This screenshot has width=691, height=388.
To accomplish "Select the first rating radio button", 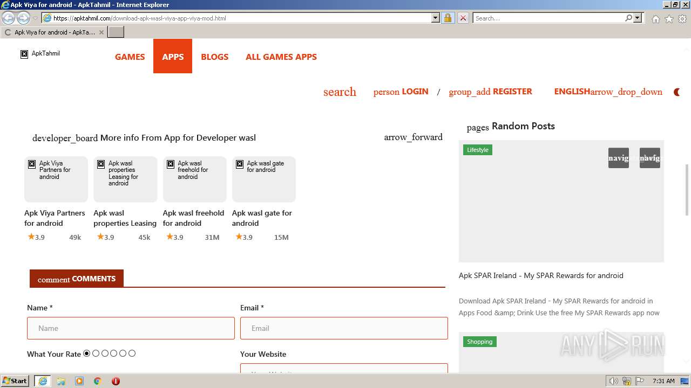I will point(87,354).
